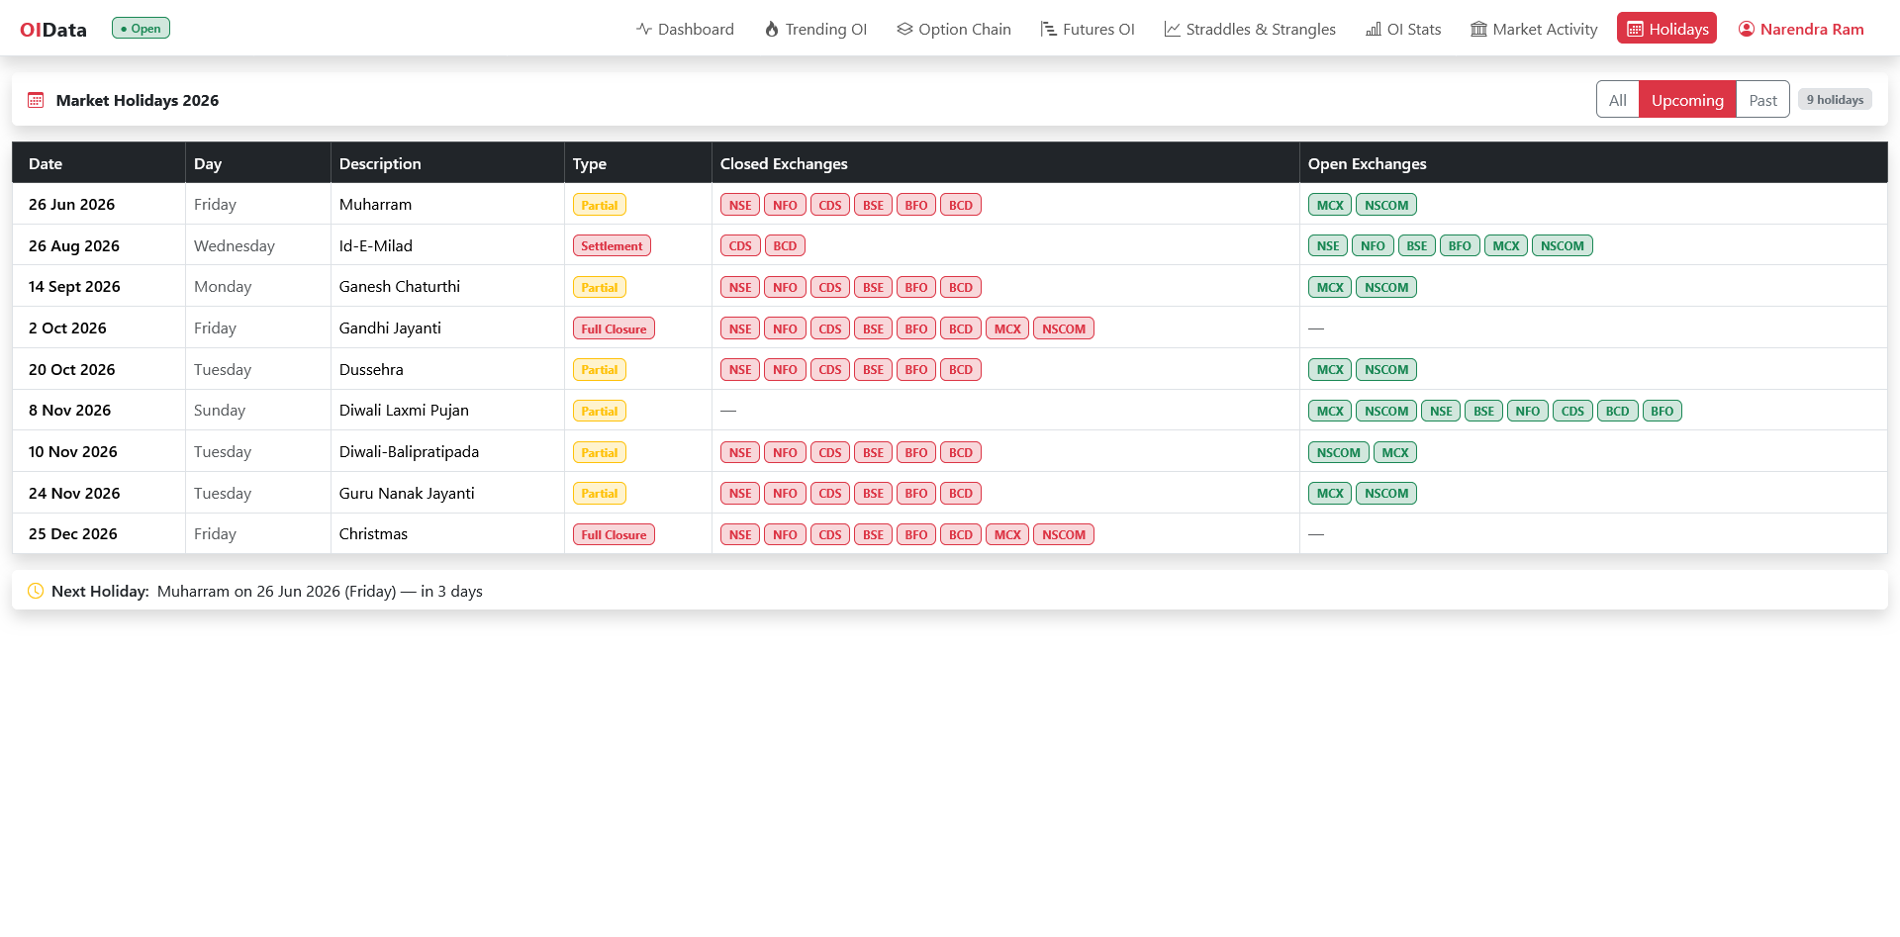Click BFO open tag in Diwali Laxmi Pujan row
The height and width of the screenshot is (937, 1900).
click(1662, 411)
